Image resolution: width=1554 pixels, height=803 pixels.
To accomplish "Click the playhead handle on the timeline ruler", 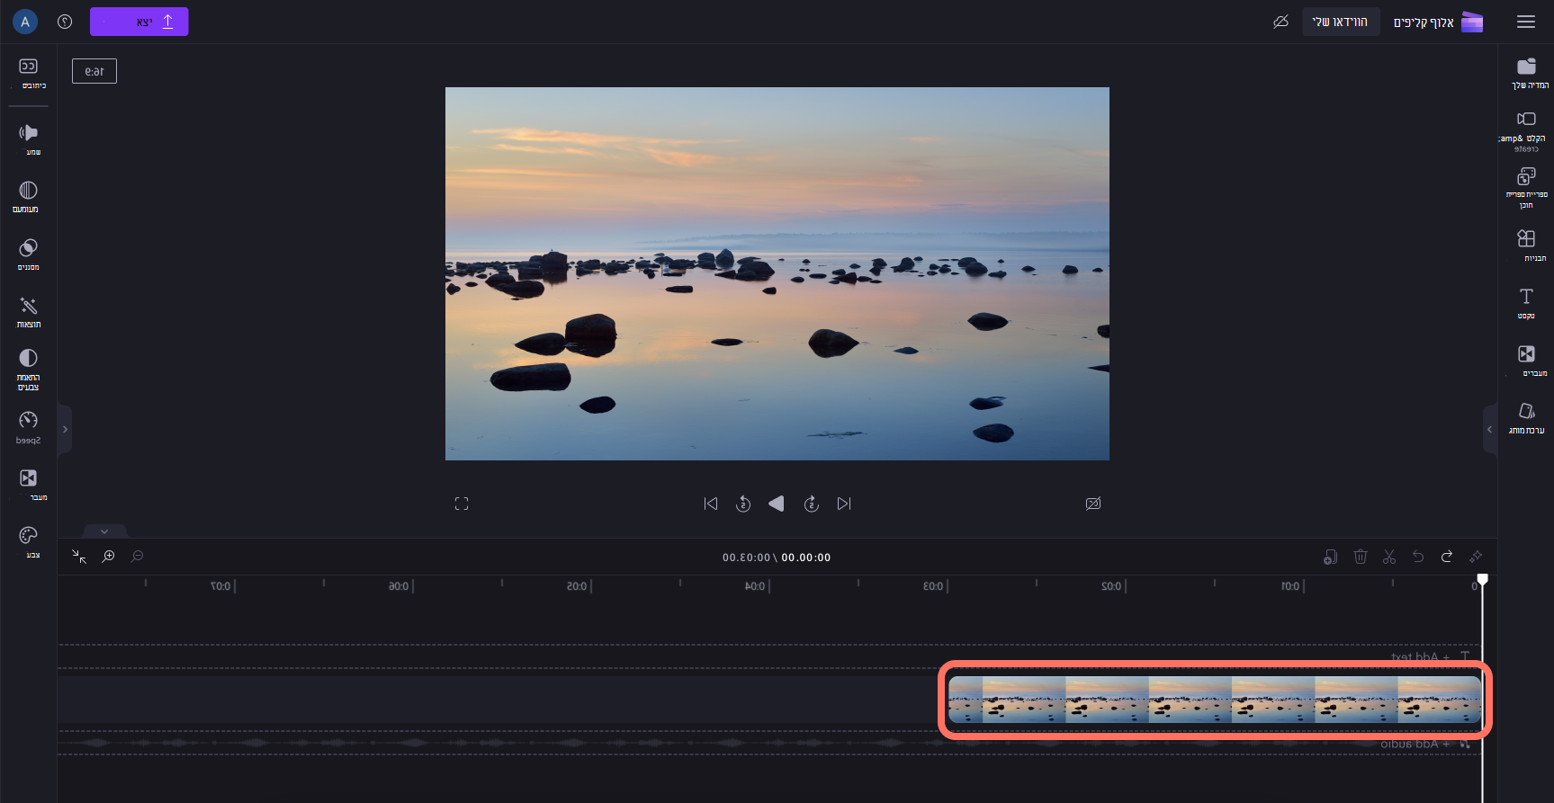I will pyautogui.click(x=1483, y=579).
